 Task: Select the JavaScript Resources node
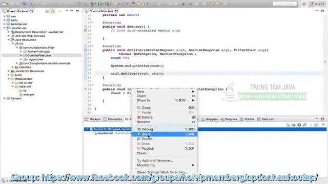coord(30,71)
